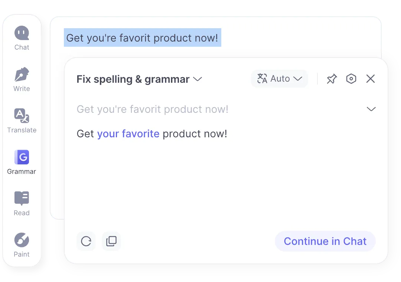Screen dimensions: 401x282
Task: Open the Chat tool in sidebar
Action: tap(22, 37)
